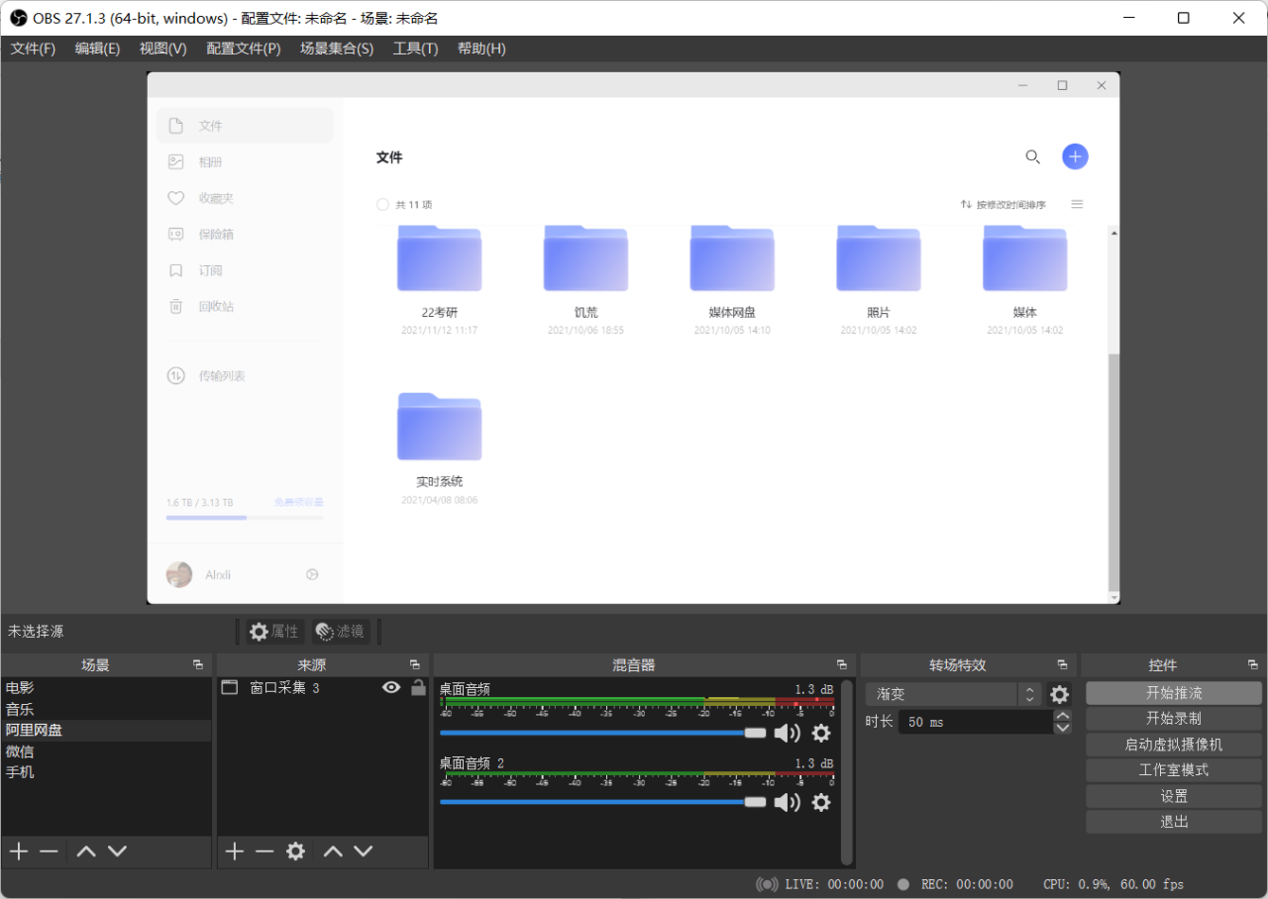Open the 工具(T) menu
The width and height of the screenshot is (1268, 899).
[x=415, y=49]
